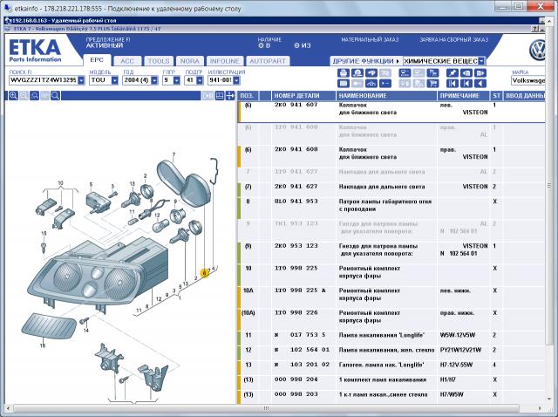
Task: Click the plain left-arrow back icon
Action: pos(480,84)
